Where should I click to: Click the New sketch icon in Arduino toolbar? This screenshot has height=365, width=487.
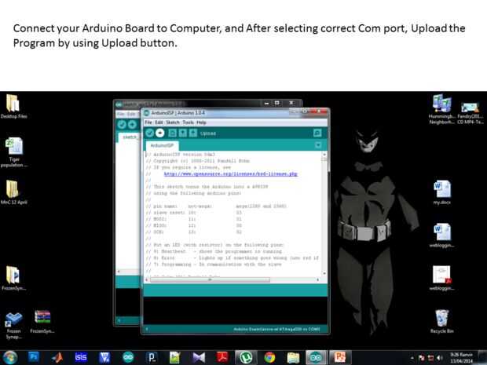(x=172, y=133)
